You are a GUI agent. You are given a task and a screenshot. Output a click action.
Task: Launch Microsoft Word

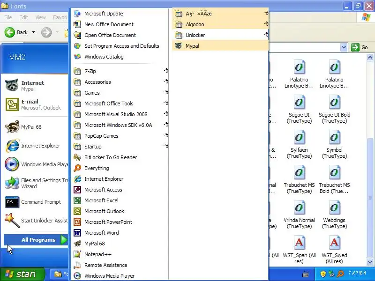120,232
